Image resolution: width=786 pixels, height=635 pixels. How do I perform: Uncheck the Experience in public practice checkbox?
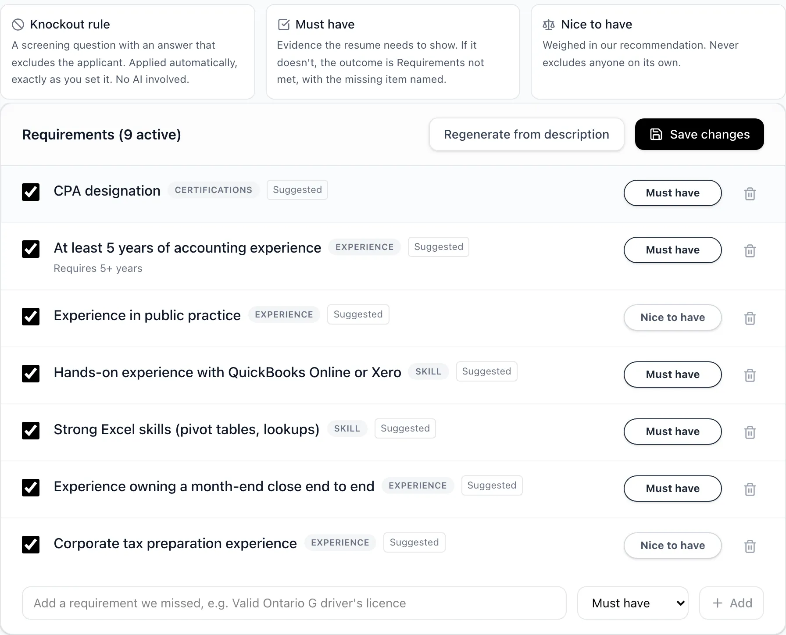tap(31, 317)
